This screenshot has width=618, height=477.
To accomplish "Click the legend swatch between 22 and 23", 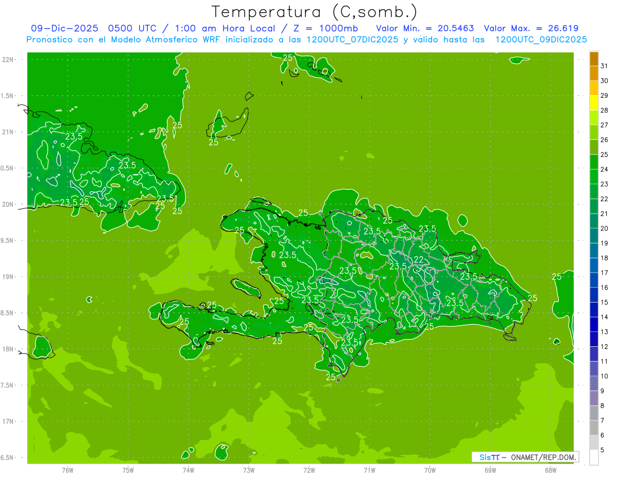I will click(594, 191).
